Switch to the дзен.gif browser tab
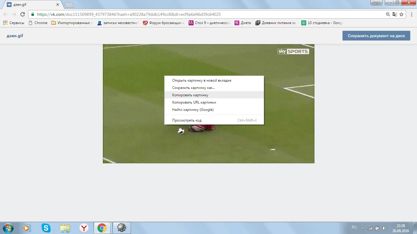Viewport: 417px width, 234px height. coord(33,5)
